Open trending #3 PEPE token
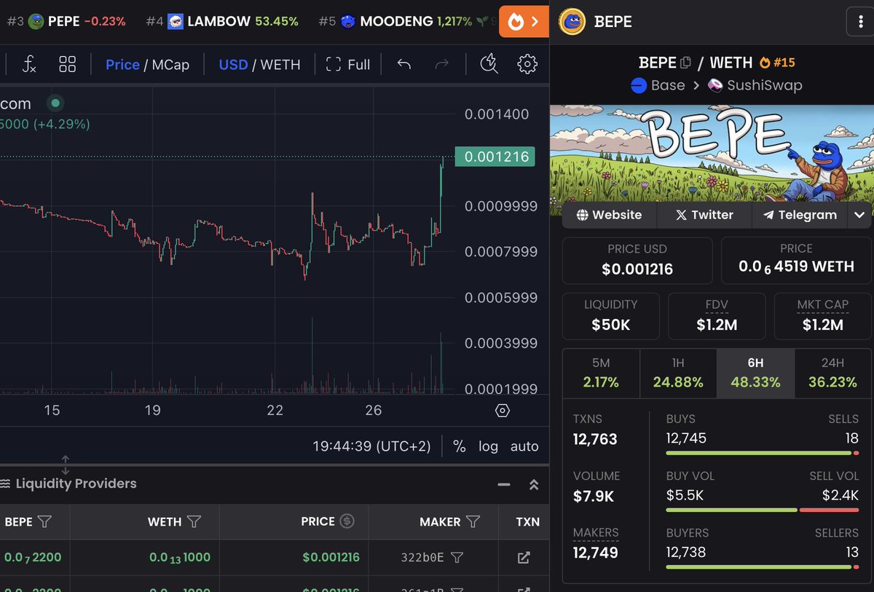This screenshot has height=592, width=874. [x=66, y=21]
